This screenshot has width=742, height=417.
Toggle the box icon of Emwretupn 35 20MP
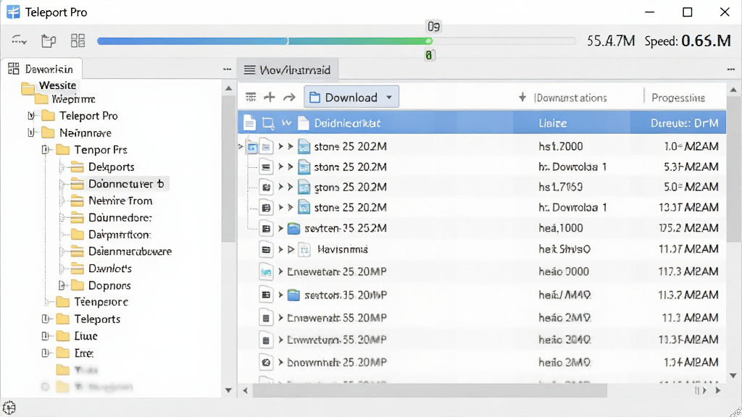coord(266,340)
